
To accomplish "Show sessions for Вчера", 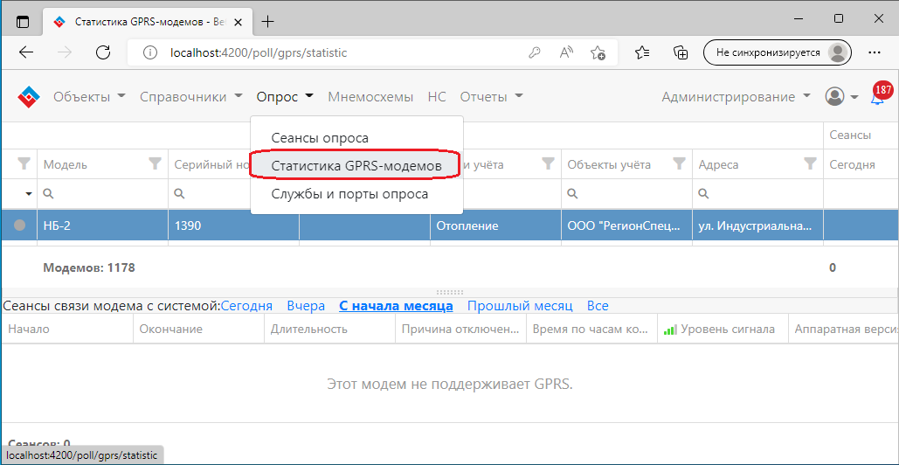I will click(x=306, y=306).
